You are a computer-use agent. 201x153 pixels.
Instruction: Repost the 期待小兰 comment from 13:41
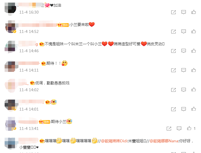[169, 128]
